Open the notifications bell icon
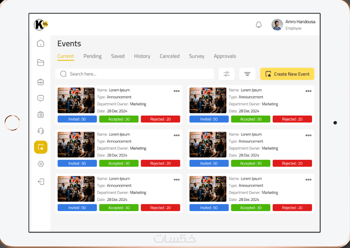The height and width of the screenshot is (248, 350). (x=259, y=24)
